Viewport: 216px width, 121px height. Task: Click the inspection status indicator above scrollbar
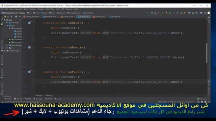(206, 19)
